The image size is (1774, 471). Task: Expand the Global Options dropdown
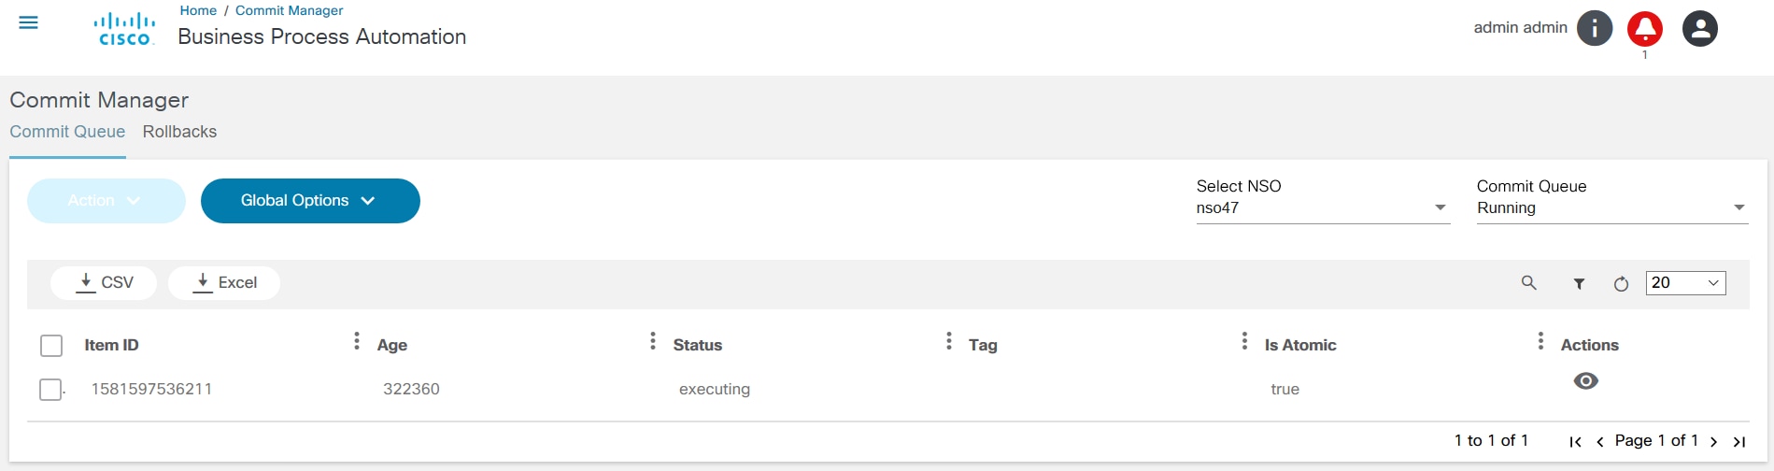click(x=310, y=201)
